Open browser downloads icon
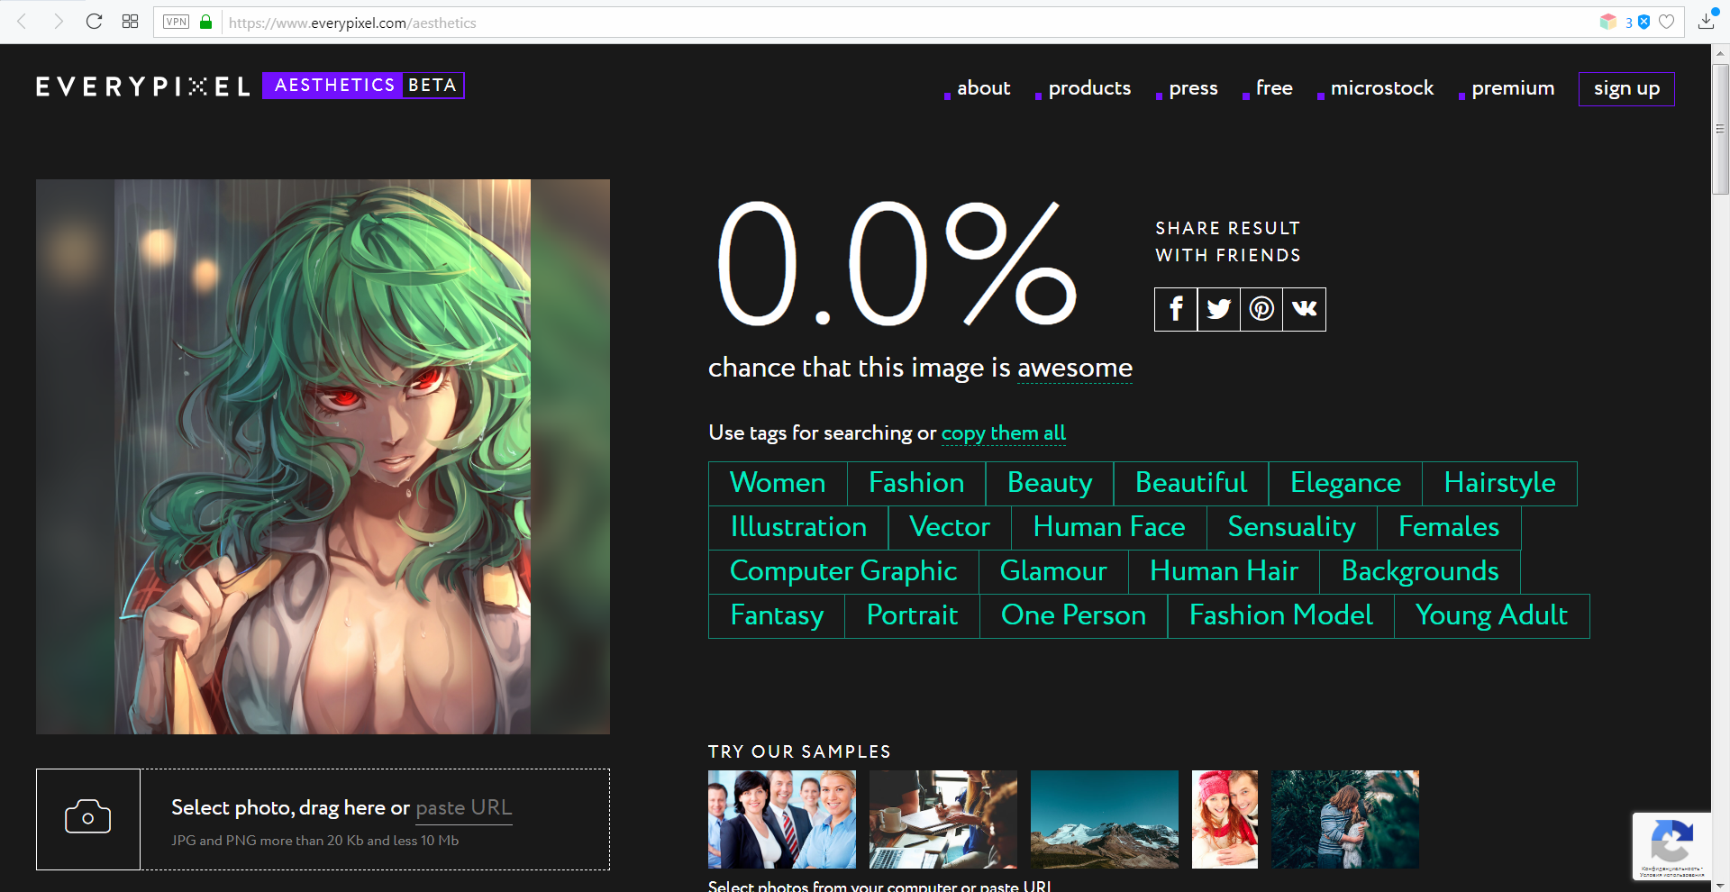The width and height of the screenshot is (1730, 892). (x=1706, y=22)
